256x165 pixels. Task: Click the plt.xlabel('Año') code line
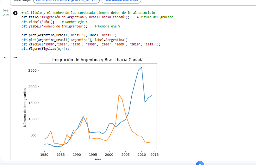point(38,22)
